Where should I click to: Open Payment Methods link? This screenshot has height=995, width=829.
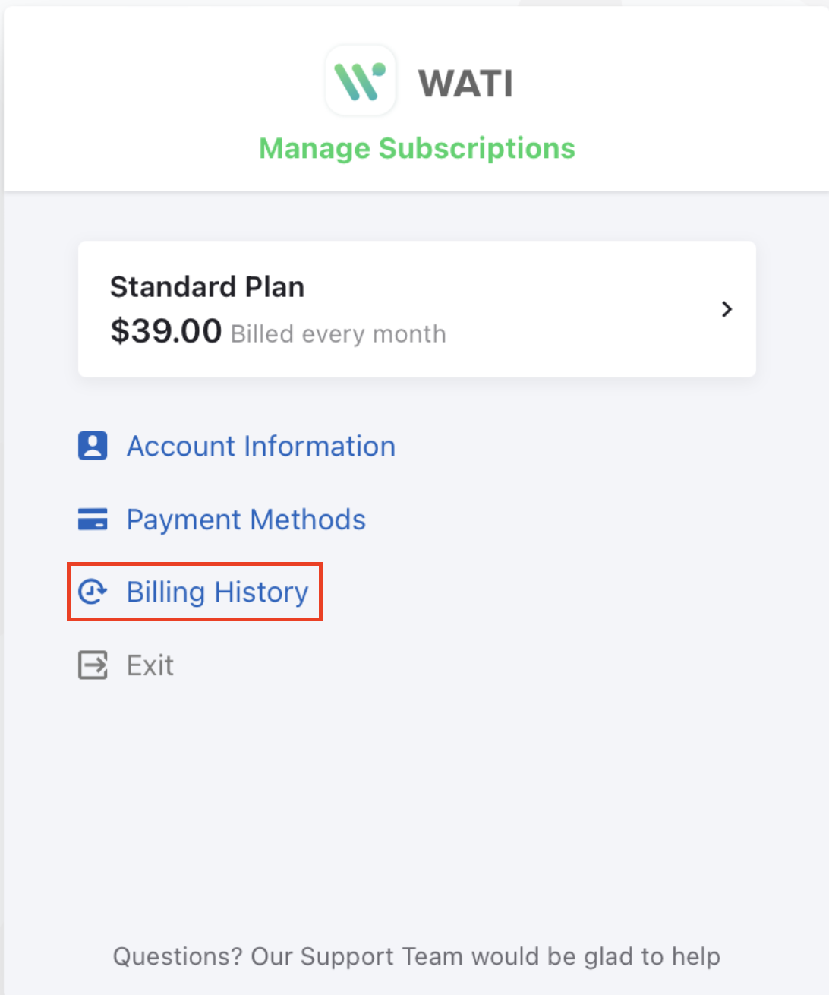coord(246,520)
